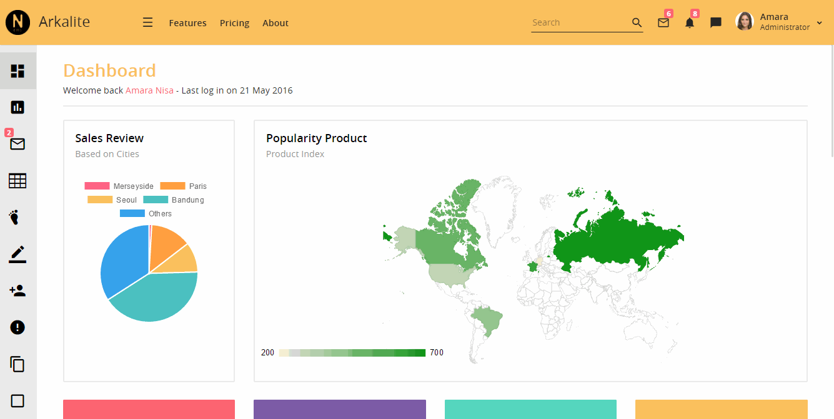Open the table grid sidebar icon
The width and height of the screenshot is (834, 419).
[17, 181]
